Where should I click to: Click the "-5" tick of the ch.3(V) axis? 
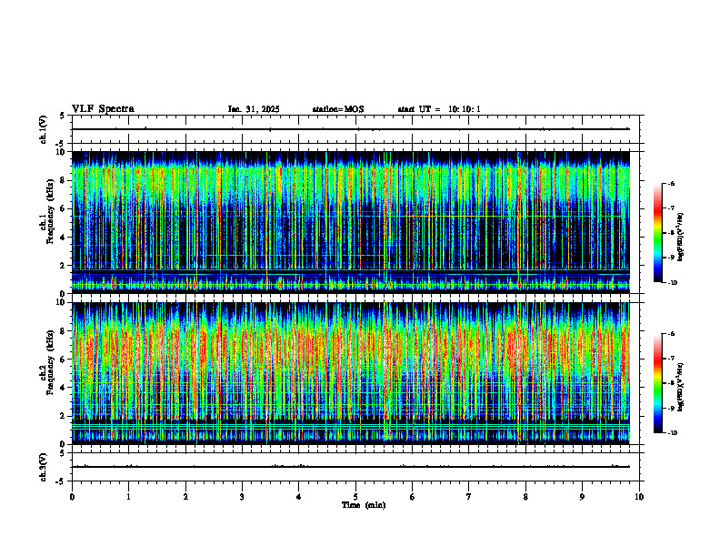coord(61,481)
